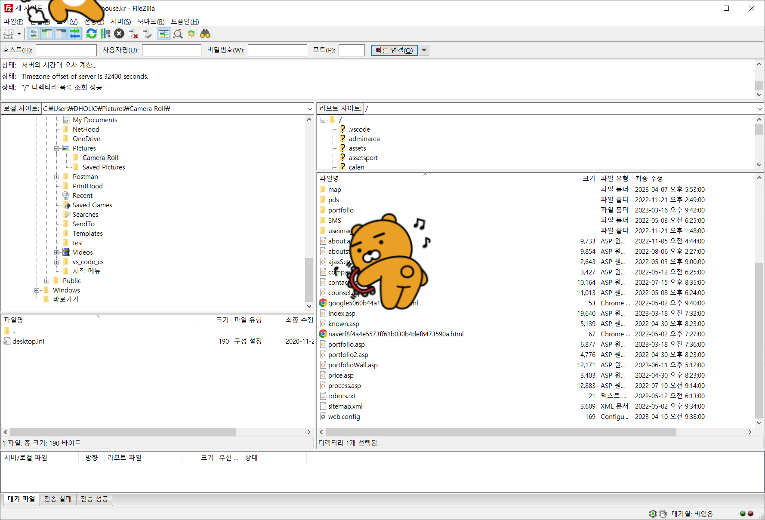Image resolution: width=765 pixels, height=520 pixels.
Task: Open the 서버(S) menu
Action: pos(121,22)
